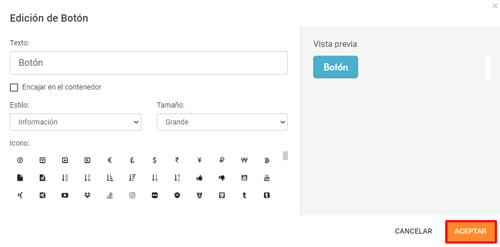This screenshot has height=247, width=500.
Task: Select the Flickr icon
Action: click(x=154, y=196)
